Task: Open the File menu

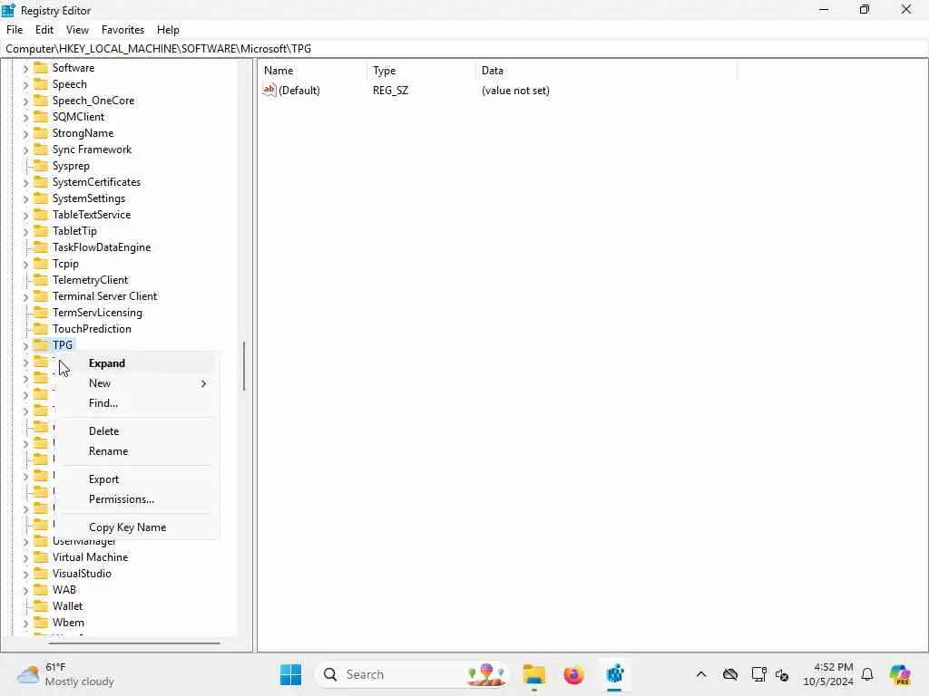Action: [x=15, y=30]
